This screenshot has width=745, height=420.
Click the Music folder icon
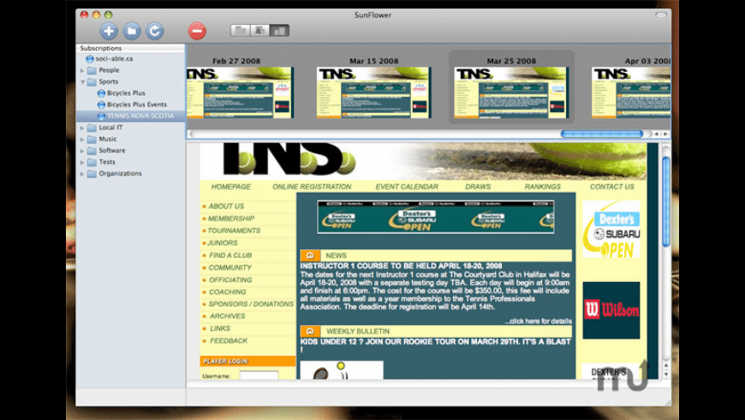pos(92,139)
